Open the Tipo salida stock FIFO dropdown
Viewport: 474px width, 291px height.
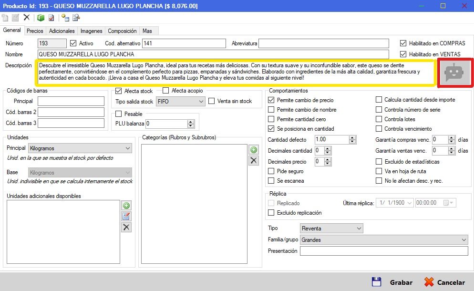(x=180, y=101)
